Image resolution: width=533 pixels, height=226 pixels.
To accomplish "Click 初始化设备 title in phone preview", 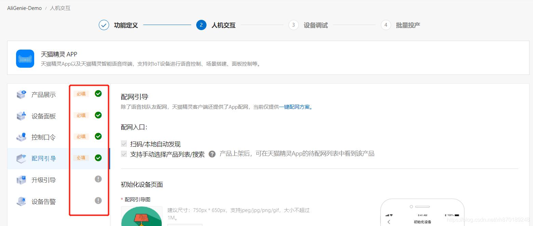I will (423, 222).
